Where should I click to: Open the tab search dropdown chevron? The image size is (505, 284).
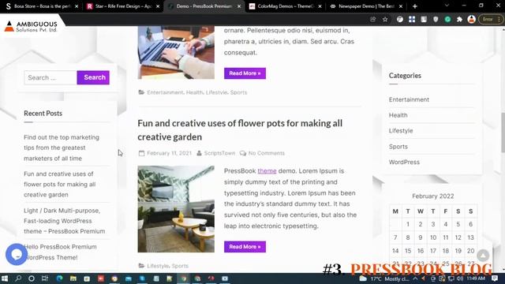[447, 6]
